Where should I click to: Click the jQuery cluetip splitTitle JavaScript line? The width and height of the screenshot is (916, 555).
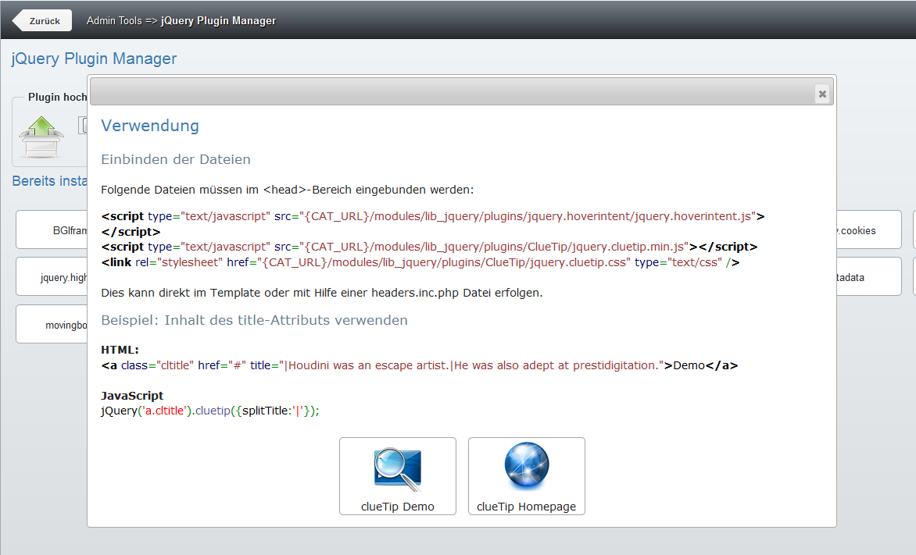pos(210,411)
